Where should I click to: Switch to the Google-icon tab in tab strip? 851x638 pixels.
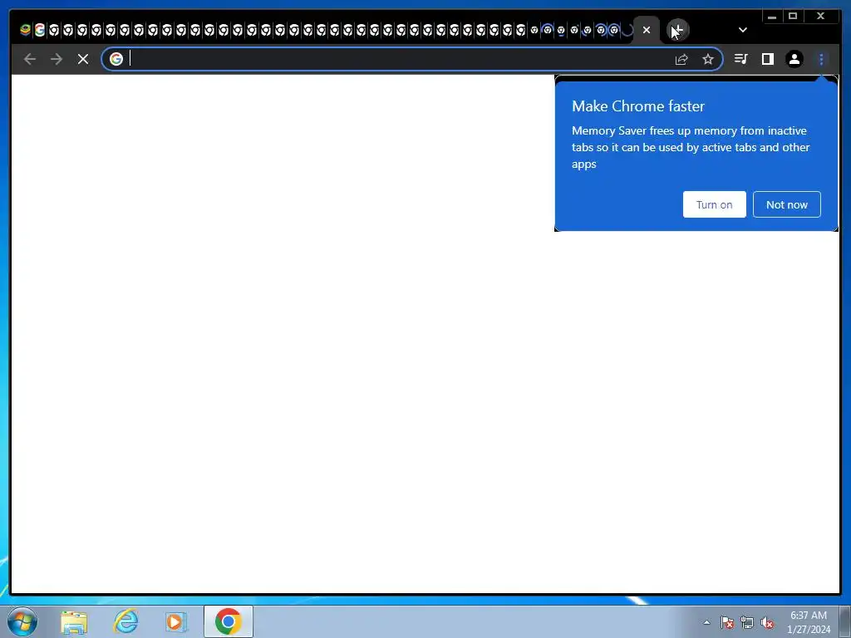(x=40, y=30)
